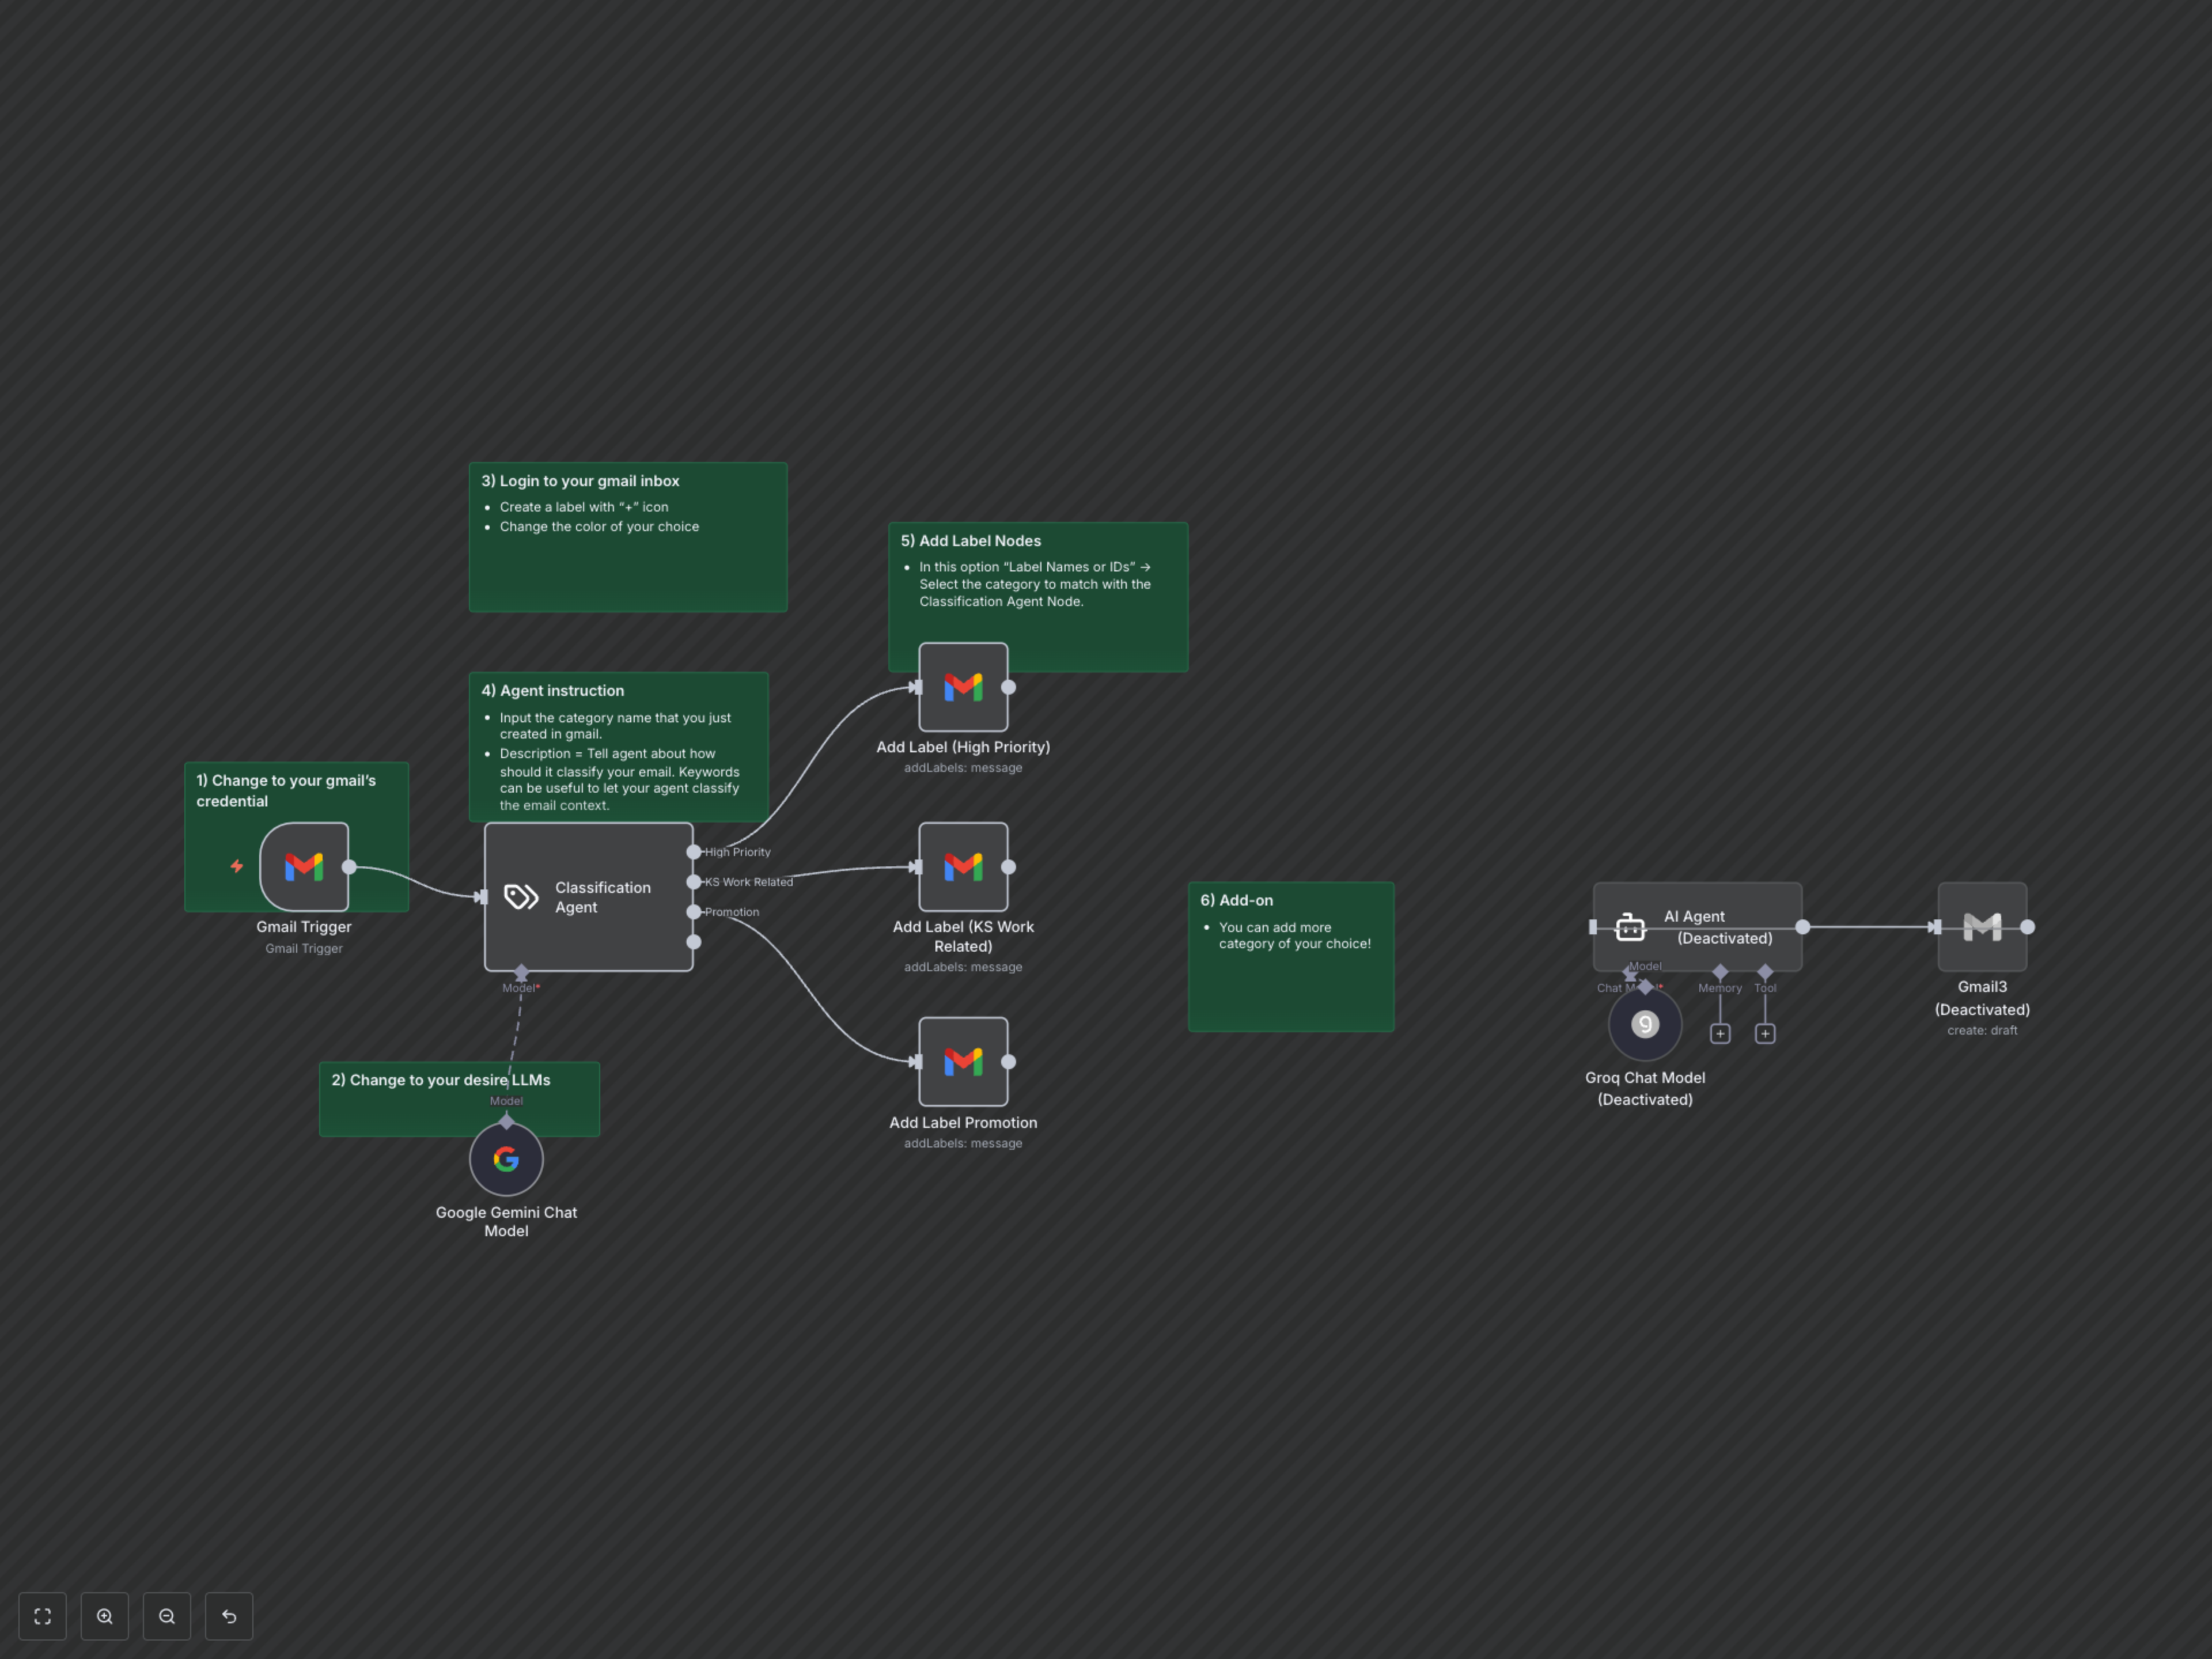This screenshot has height=1659, width=2212.
Task: Add a Tool sub-node with plus button
Action: point(1765,1034)
